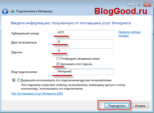154x113 pixels.
Task: Uncheck "Запомнить этот пароль" checkbox
Action: click(x=58, y=64)
